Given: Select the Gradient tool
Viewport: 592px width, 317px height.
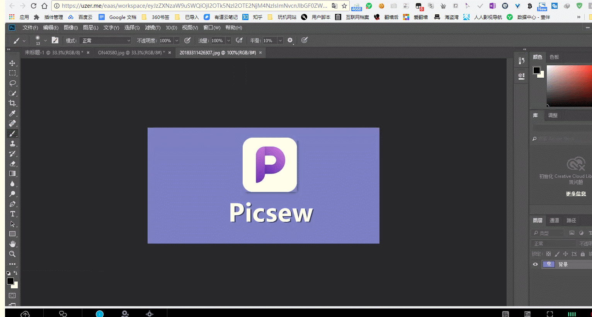Looking at the screenshot, I should [x=12, y=174].
